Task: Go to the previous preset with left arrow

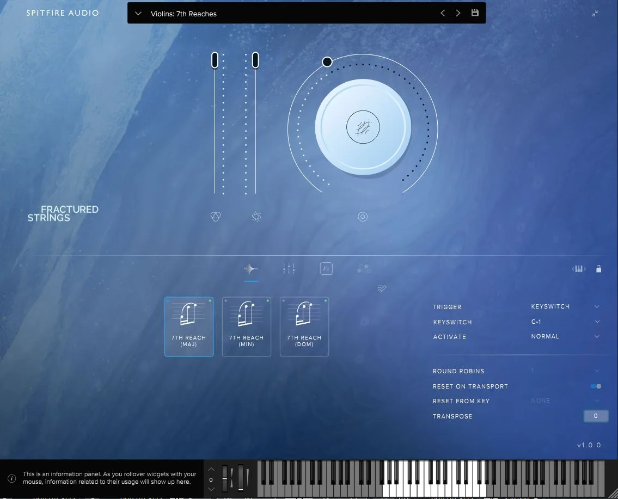Action: click(443, 13)
